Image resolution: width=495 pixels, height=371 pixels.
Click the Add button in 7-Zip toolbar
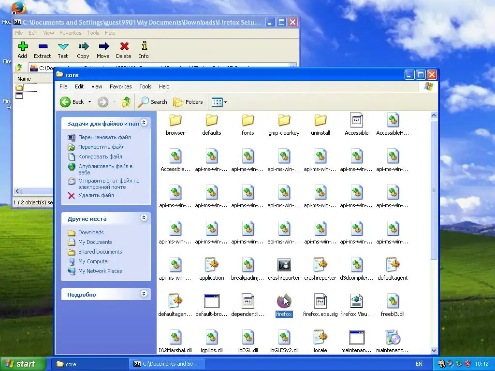[x=22, y=50]
